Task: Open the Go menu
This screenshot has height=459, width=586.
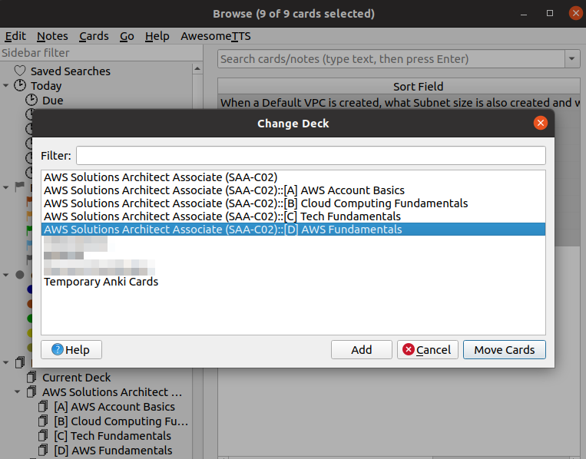Action: point(127,36)
